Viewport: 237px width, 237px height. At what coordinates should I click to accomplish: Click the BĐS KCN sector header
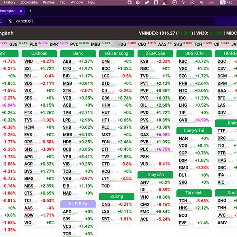[x=194, y=53]
